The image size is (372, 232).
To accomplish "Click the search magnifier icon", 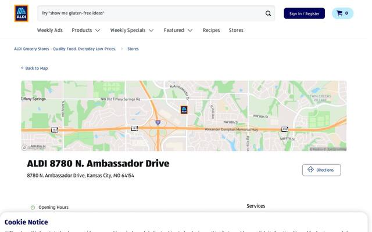I will [x=268, y=13].
